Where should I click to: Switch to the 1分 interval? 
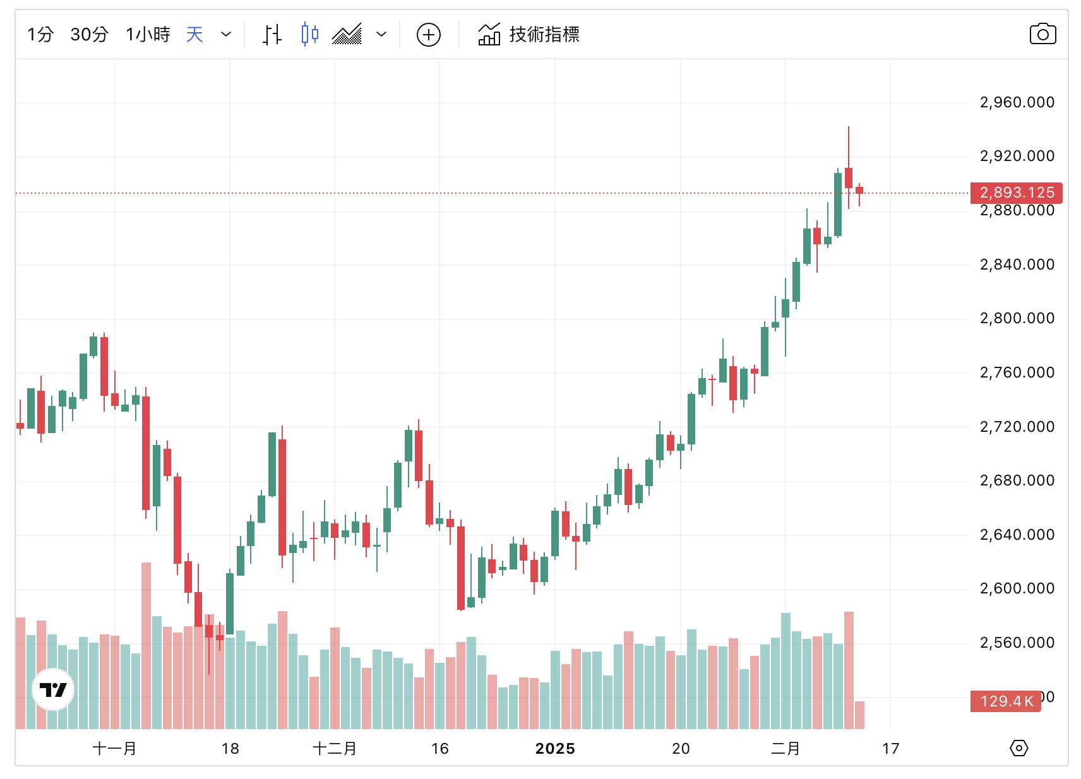coord(40,34)
